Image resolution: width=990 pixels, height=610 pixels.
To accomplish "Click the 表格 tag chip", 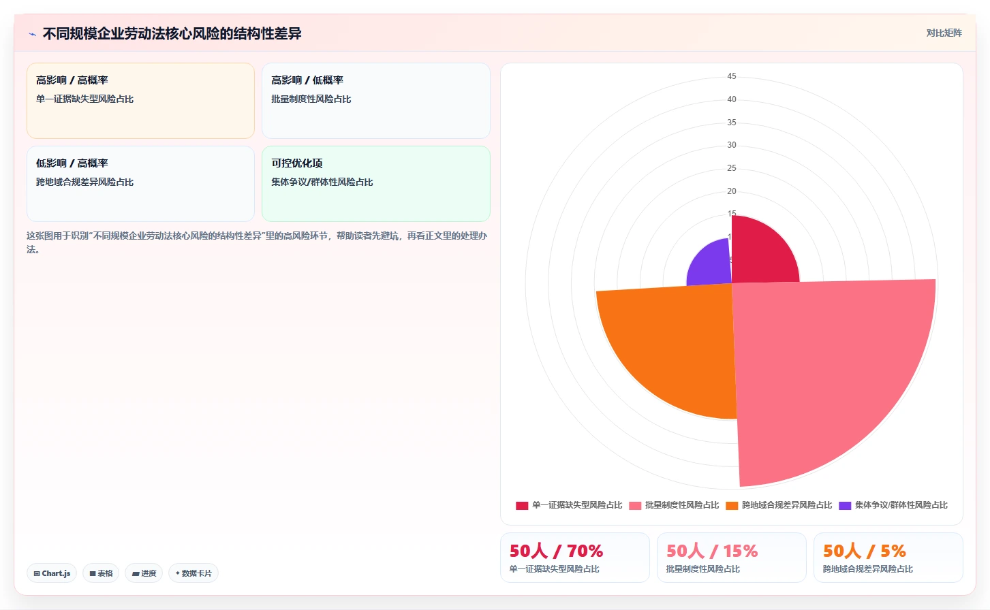I will (101, 573).
